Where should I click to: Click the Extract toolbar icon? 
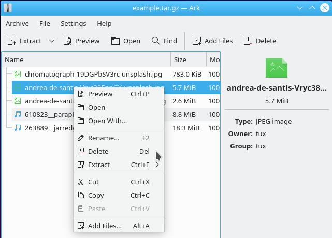point(12,41)
